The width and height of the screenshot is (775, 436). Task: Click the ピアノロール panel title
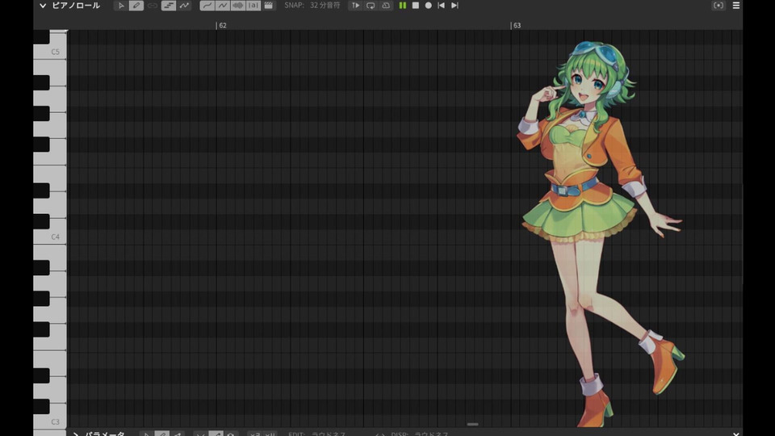[76, 6]
